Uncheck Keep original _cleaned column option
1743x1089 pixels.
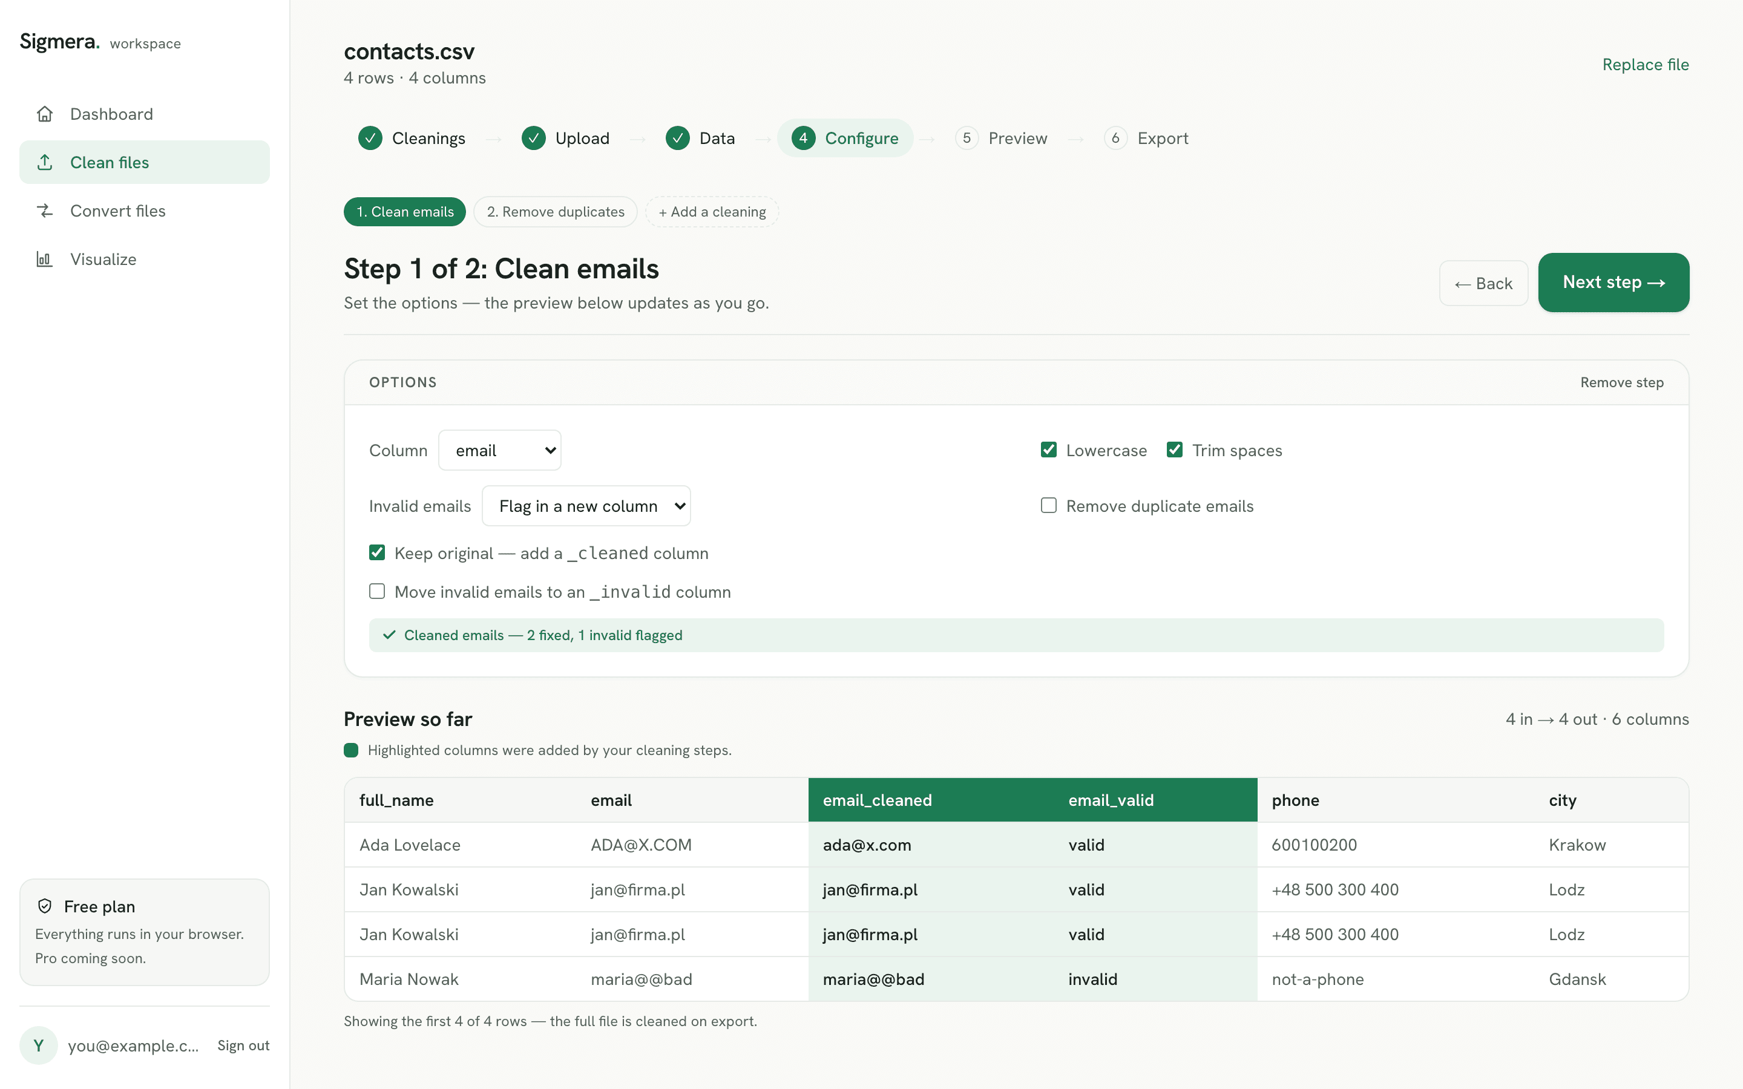pos(376,552)
